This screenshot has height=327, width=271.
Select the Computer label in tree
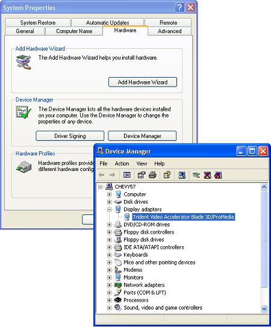(x=135, y=194)
